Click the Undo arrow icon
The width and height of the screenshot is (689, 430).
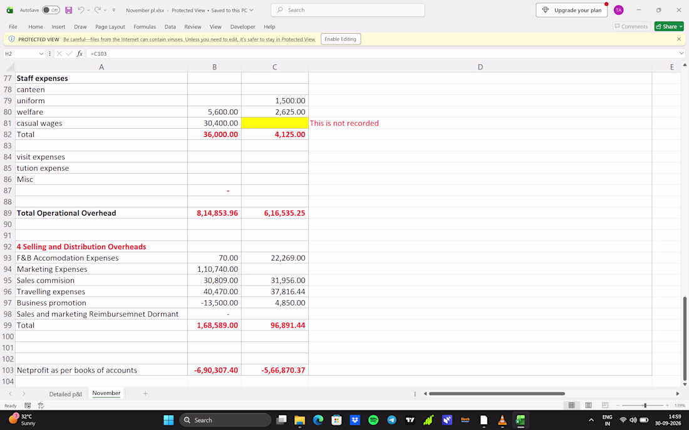point(81,10)
